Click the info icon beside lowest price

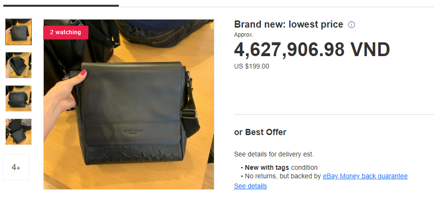351,25
